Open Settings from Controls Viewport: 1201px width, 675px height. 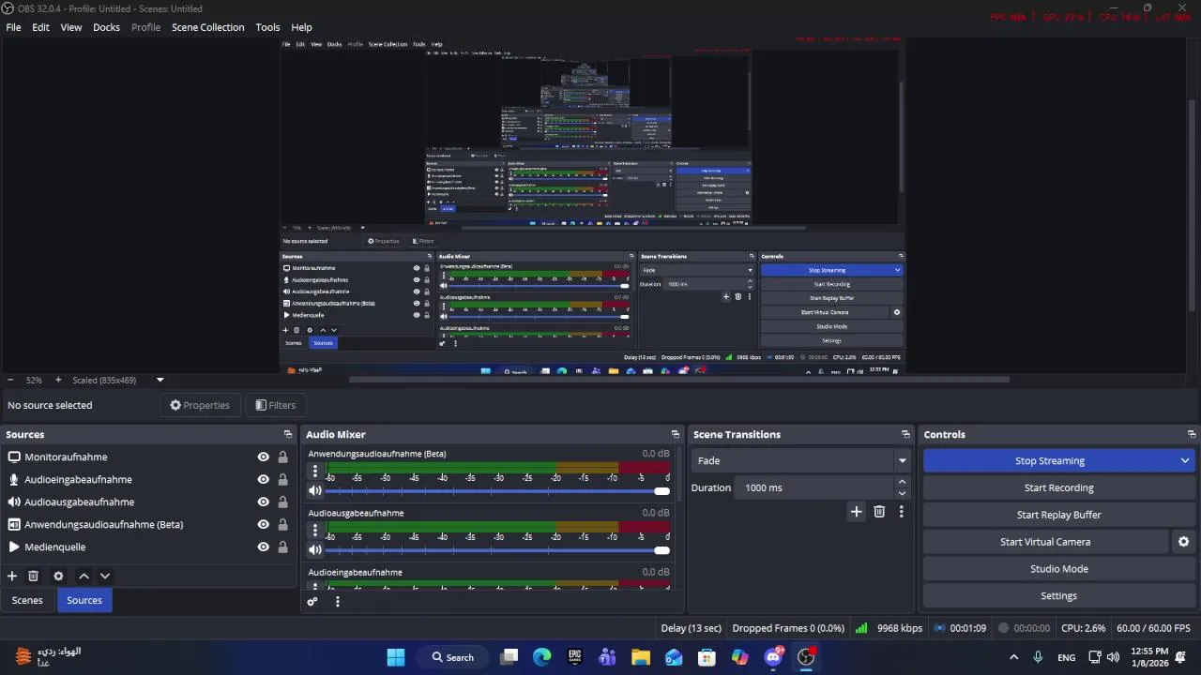click(x=1058, y=596)
